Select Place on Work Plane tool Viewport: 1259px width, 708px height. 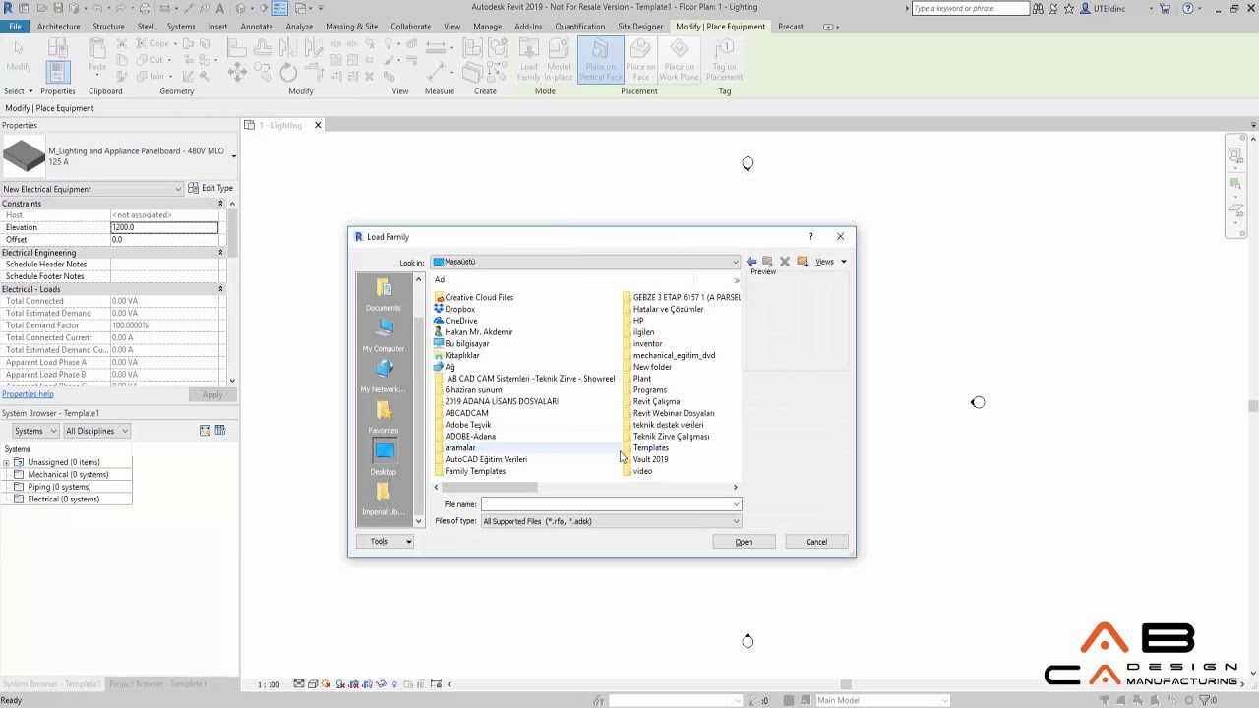(679, 61)
